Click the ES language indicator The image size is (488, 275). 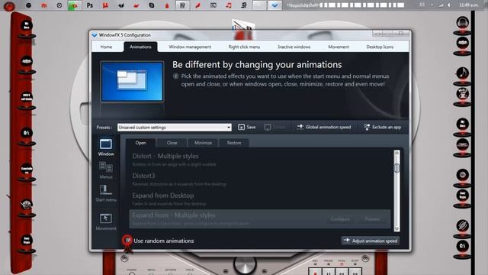tap(422, 5)
